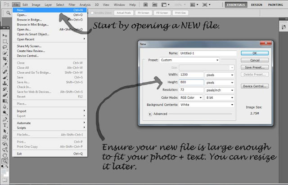Select the Eyedropper tool
Screen dimensions: 288x185
coord(5,65)
